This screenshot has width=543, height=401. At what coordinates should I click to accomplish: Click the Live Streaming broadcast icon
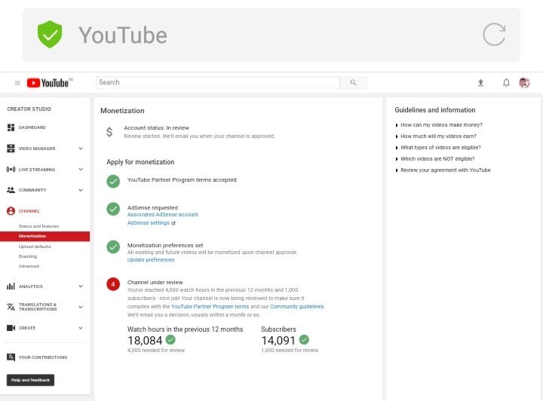pyautogui.click(x=11, y=169)
